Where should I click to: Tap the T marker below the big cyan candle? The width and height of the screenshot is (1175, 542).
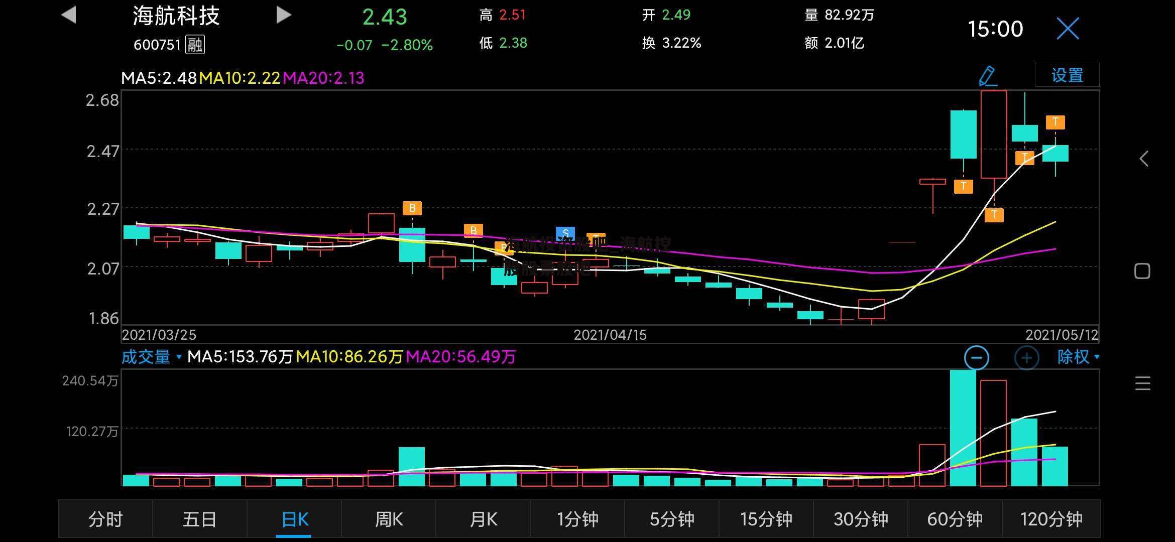[x=963, y=186]
